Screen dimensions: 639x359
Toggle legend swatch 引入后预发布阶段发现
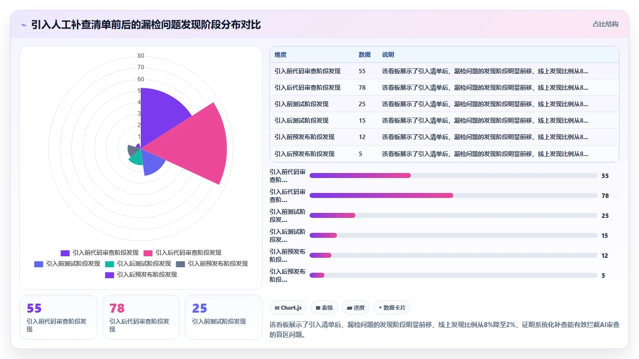tap(109, 275)
